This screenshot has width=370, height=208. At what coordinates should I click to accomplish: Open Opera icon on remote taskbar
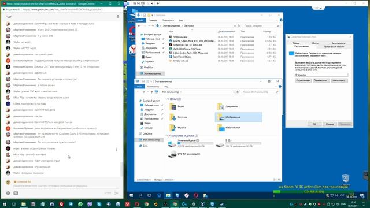coord(196,195)
